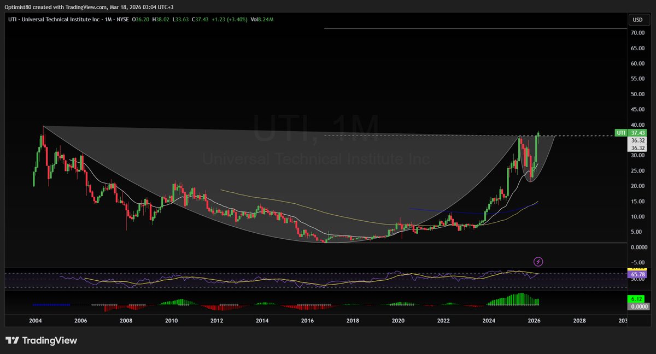
Task: Click the 2006 year on time axis
Action: (80, 321)
